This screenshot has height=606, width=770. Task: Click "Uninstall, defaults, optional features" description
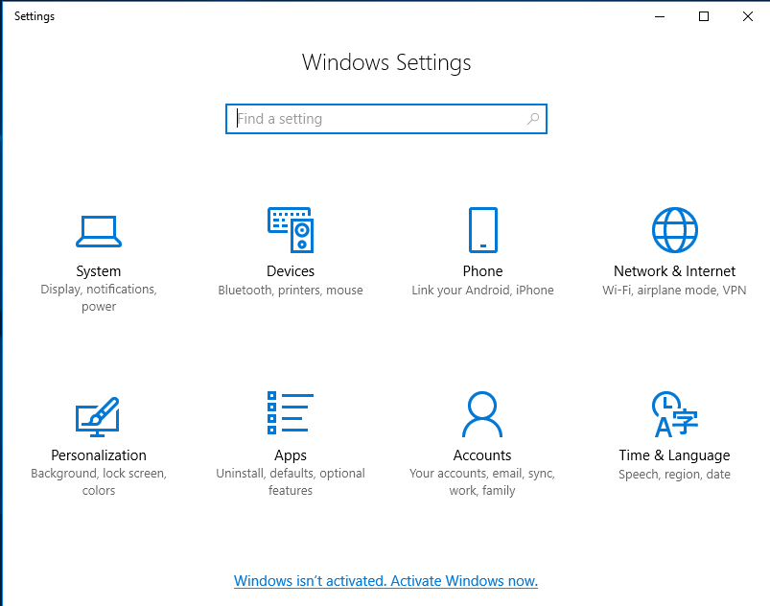[x=291, y=481]
